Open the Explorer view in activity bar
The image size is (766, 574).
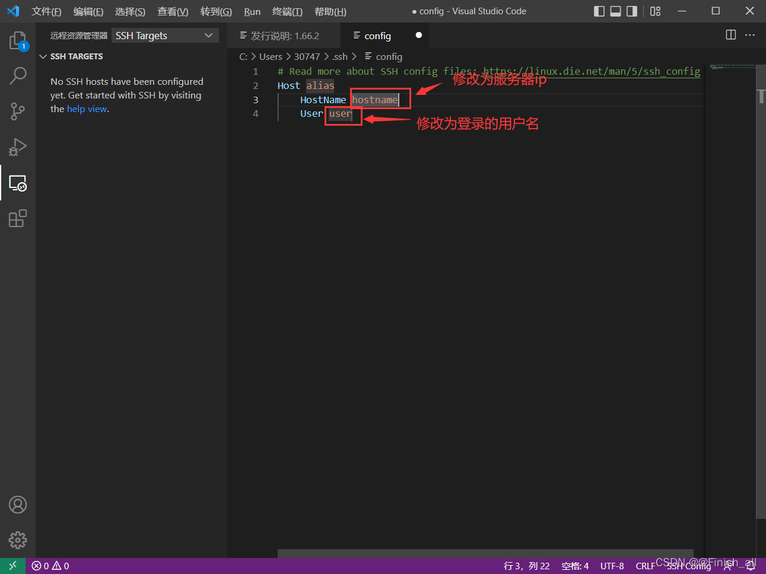[18, 41]
